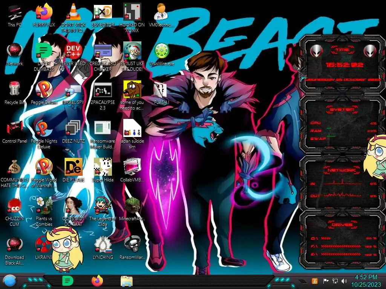
Task: Click the CPU usage row
Action: 344,123
